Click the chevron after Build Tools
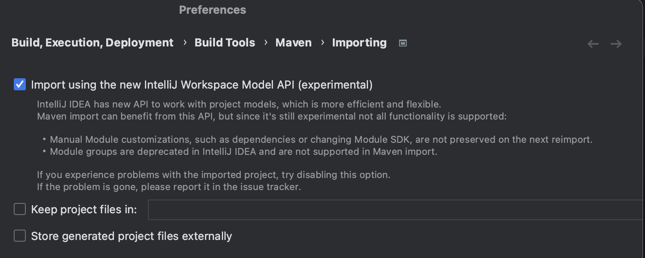 point(266,43)
